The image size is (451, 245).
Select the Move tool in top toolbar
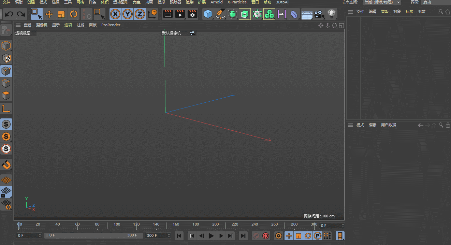(49, 14)
